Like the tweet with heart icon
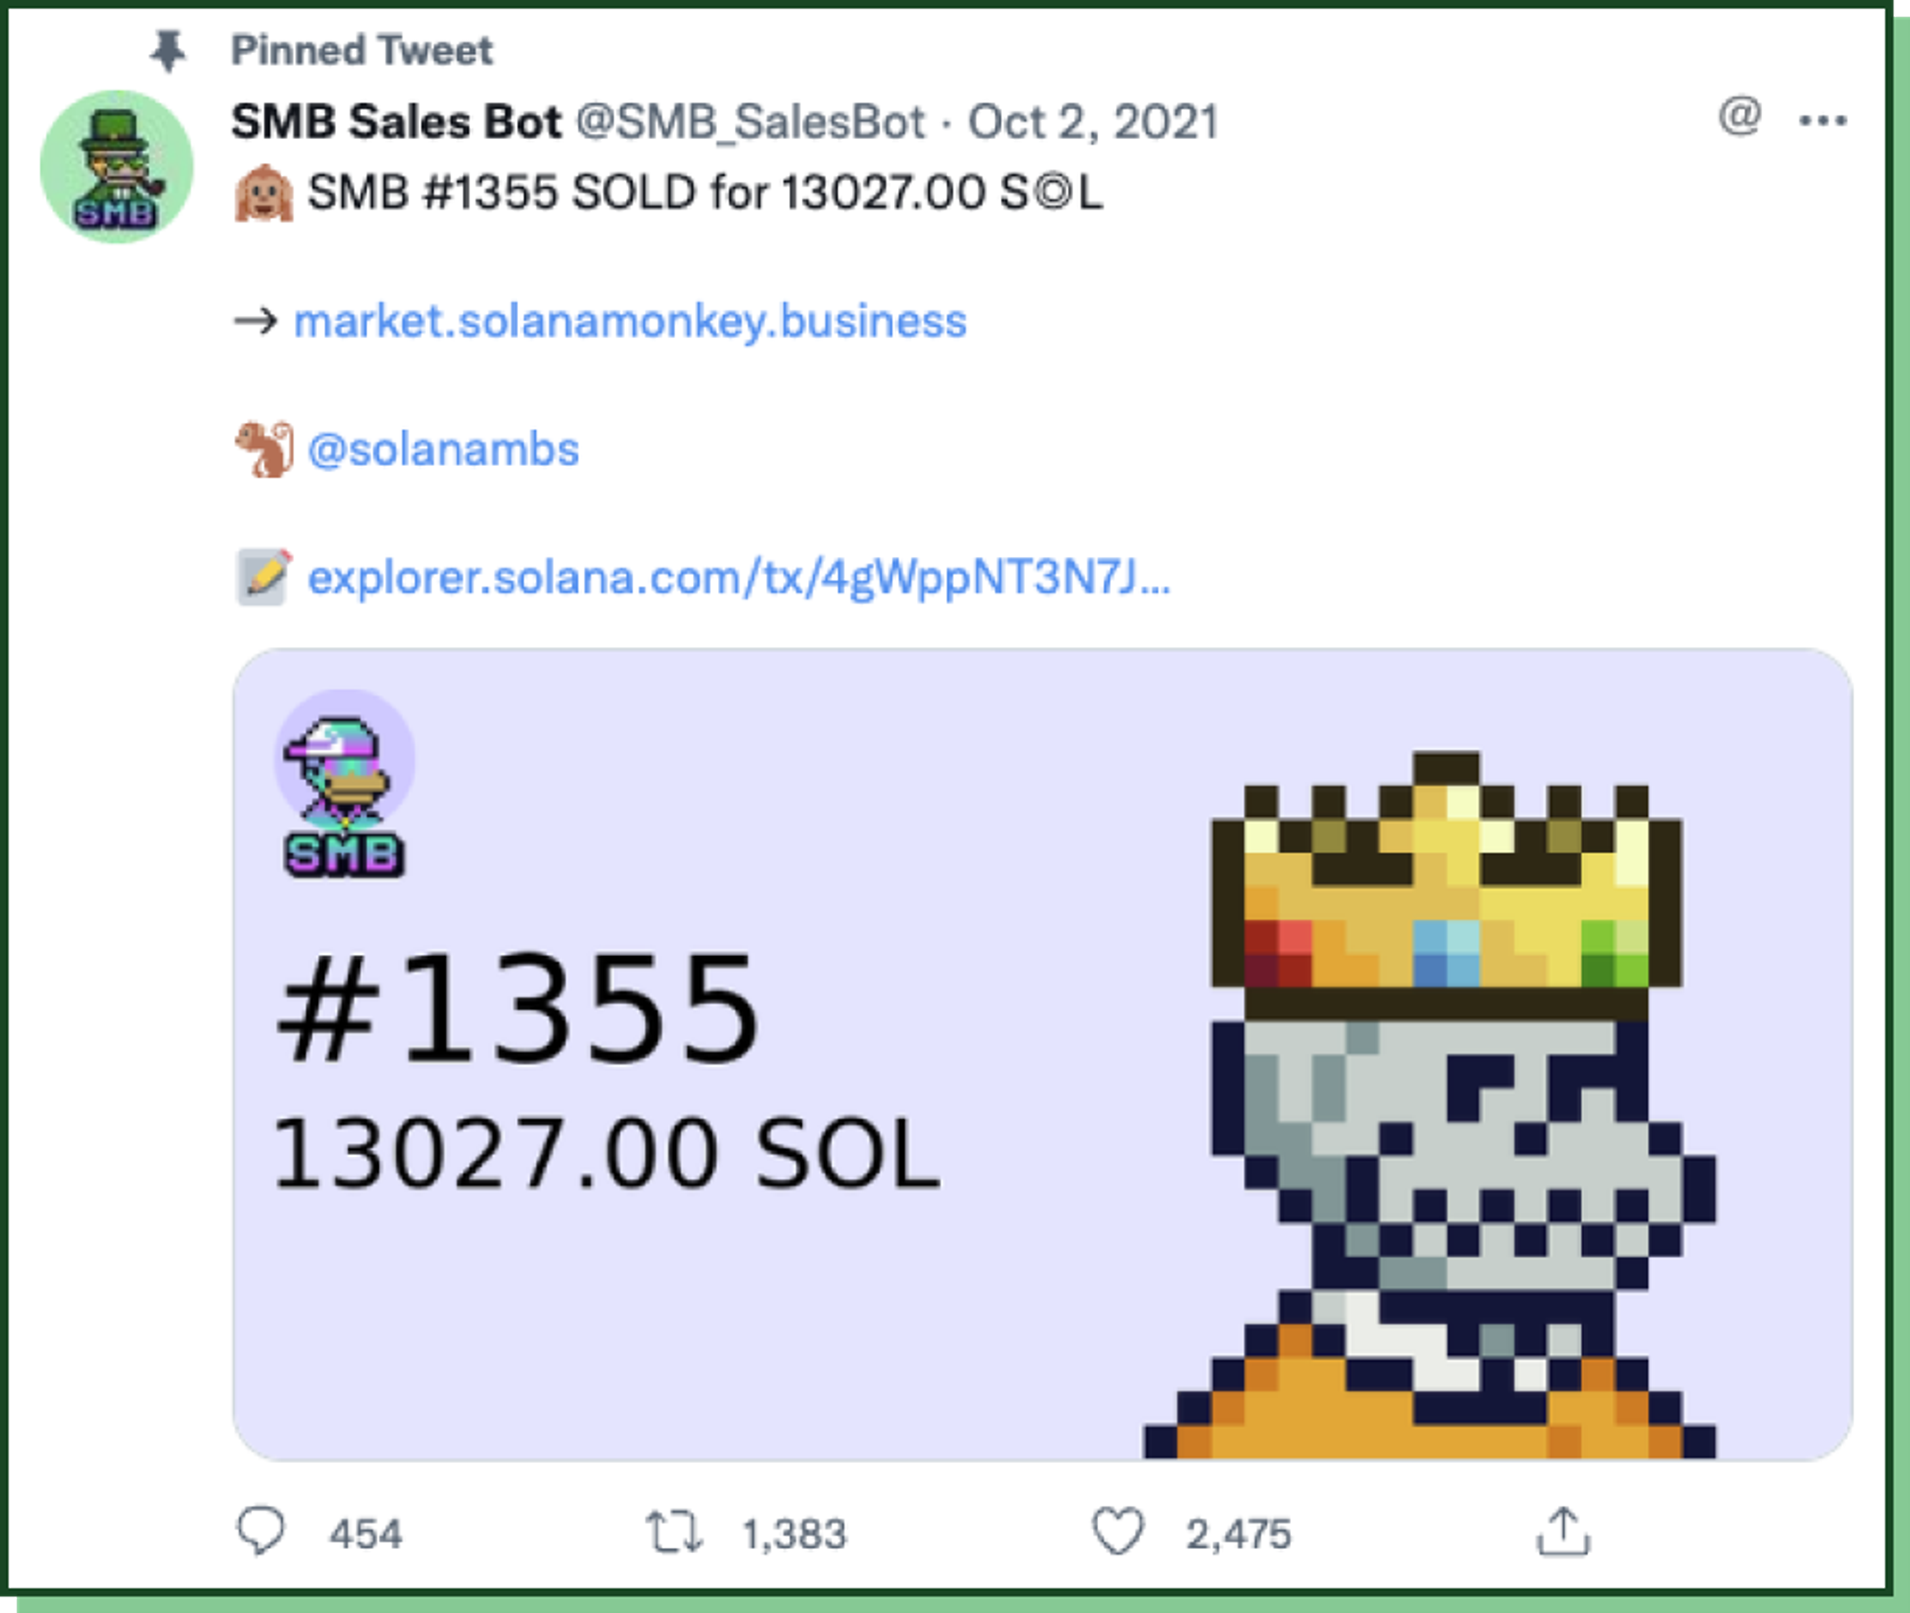 [1117, 1531]
